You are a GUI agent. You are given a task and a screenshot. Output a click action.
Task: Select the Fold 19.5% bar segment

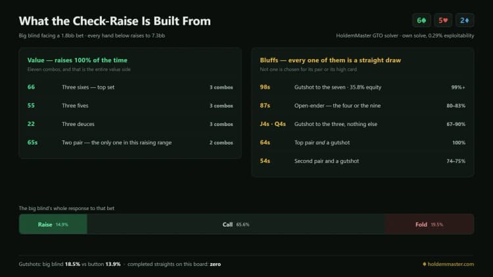429,224
